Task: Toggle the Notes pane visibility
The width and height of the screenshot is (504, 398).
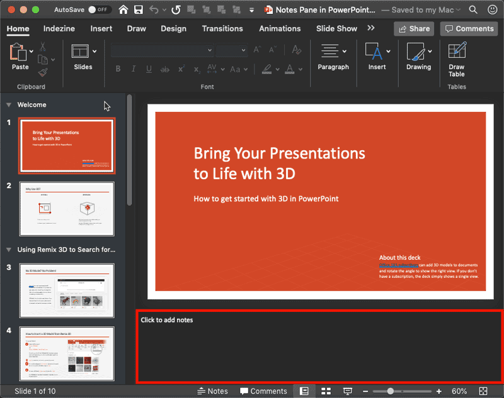Action: coord(214,390)
